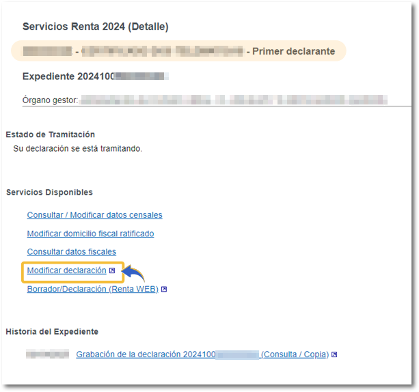
Task: Click the blurred Órgano gestor value
Action: 234,100
